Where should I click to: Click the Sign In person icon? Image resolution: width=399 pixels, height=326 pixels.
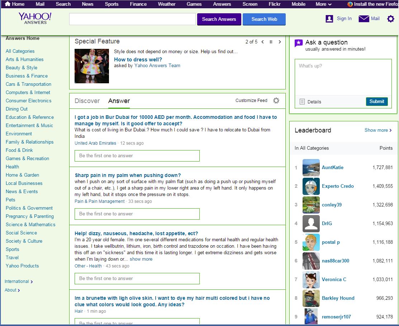[329, 18]
